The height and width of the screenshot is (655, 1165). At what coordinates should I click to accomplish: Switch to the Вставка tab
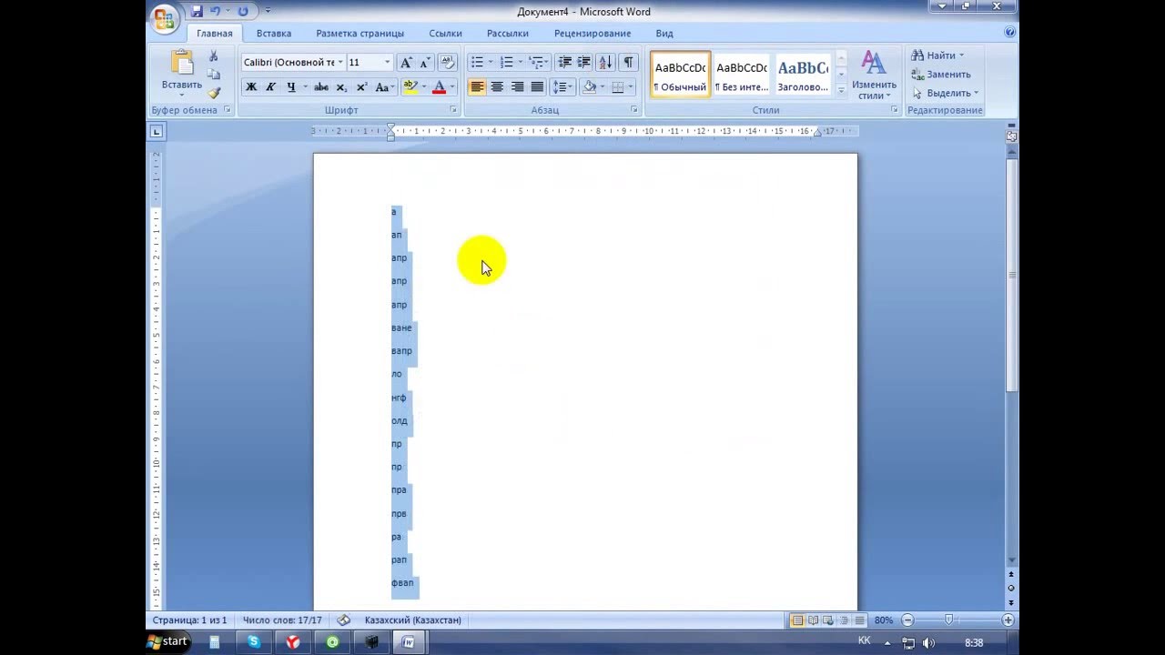274,34
